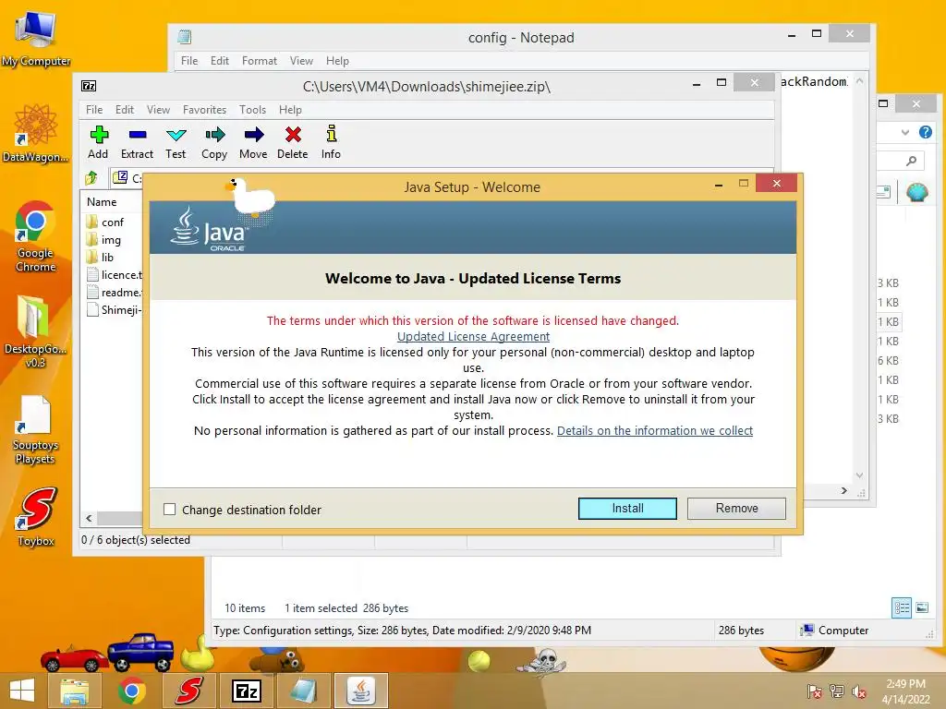The image size is (946, 709).
Task: Open Souptoys Playsets desktop shortcut
Action: [35, 428]
